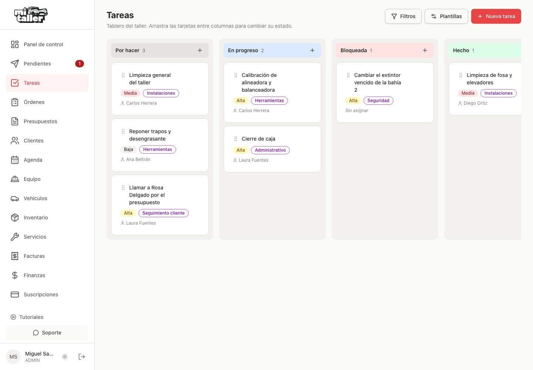Click Sin asignar on extintor card
The image size is (533, 370).
click(357, 111)
